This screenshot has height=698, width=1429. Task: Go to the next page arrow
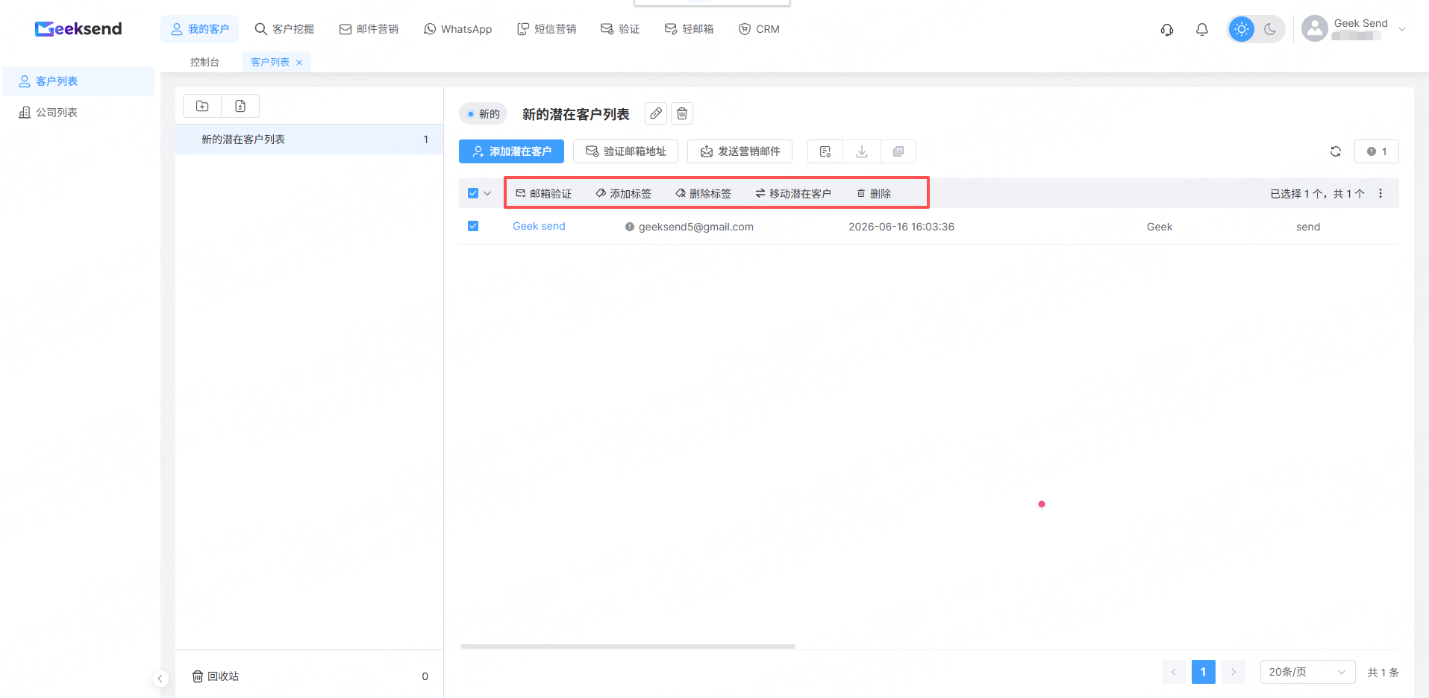click(x=1233, y=672)
